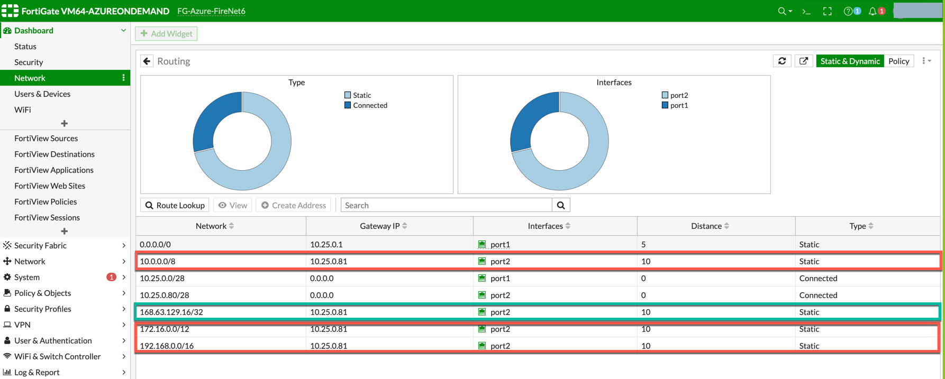Click the back arrow beside Routing
Image resolution: width=945 pixels, height=379 pixels.
147,61
